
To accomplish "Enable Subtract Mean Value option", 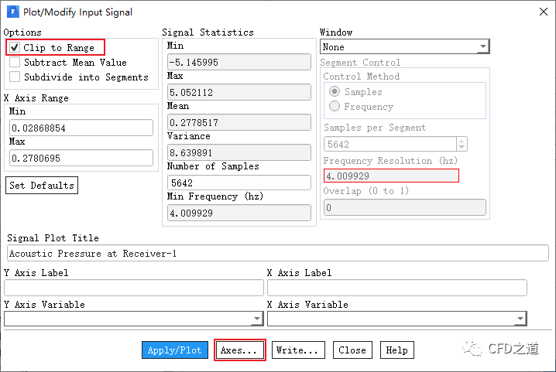I will 15,63.
